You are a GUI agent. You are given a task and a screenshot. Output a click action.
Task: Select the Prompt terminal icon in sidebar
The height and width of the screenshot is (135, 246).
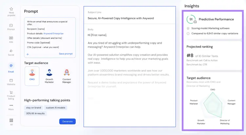click(x=11, y=26)
